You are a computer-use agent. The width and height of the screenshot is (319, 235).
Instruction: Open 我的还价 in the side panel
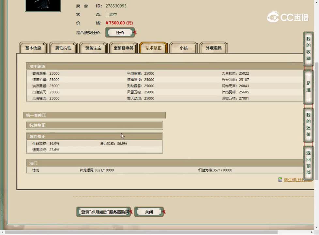[x=308, y=125]
